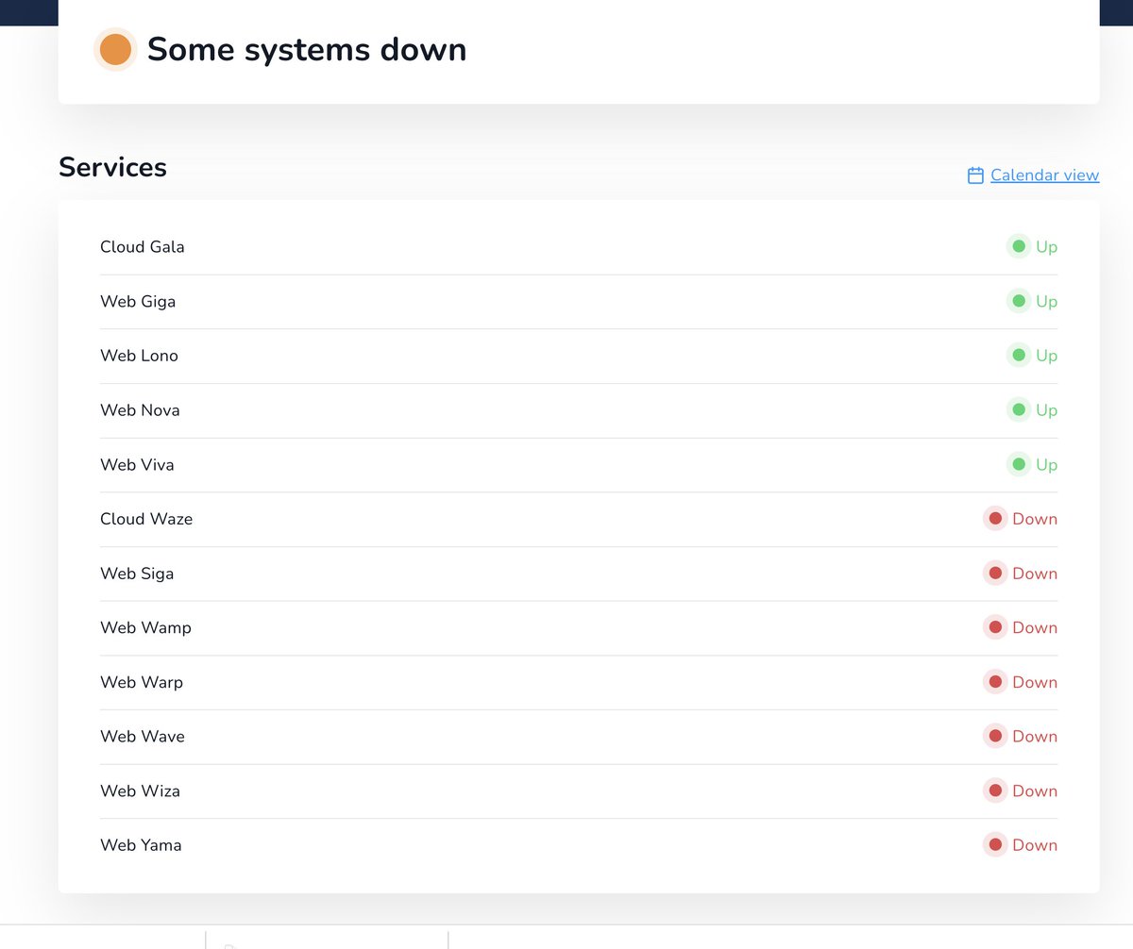The width and height of the screenshot is (1133, 949).
Task: Click the Down label for Cloud Waze
Action: tap(1035, 519)
